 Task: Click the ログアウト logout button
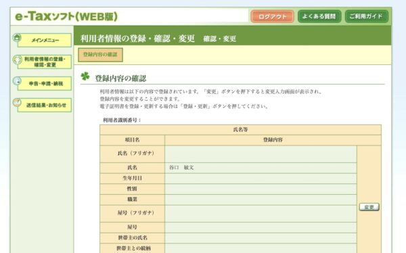[272, 16]
